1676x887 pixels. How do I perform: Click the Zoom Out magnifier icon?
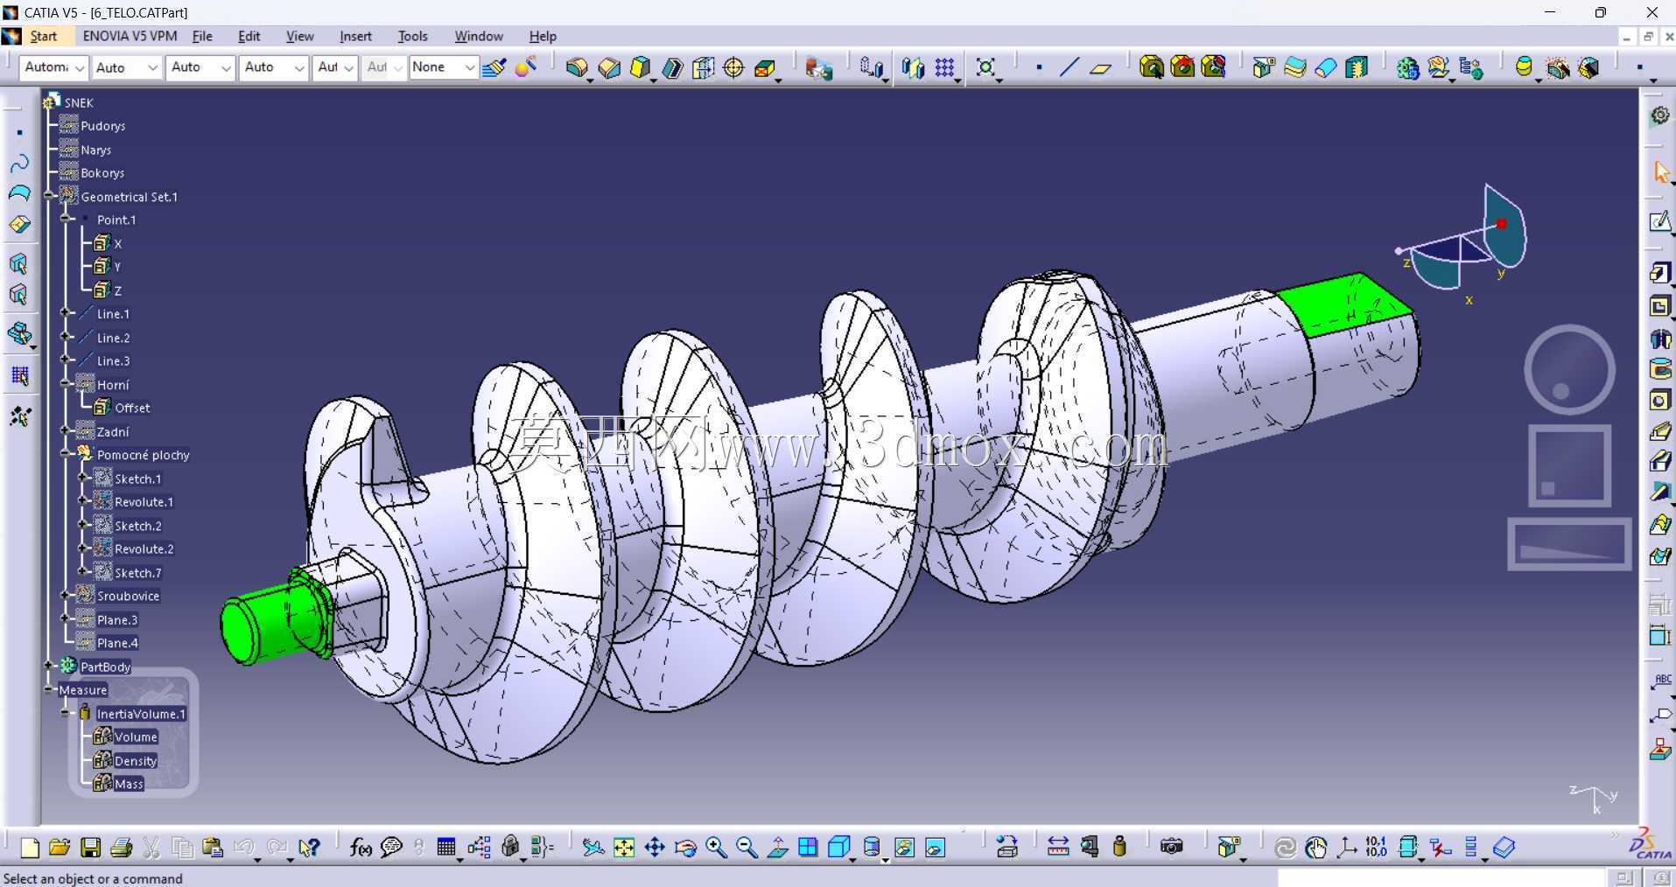click(x=747, y=847)
